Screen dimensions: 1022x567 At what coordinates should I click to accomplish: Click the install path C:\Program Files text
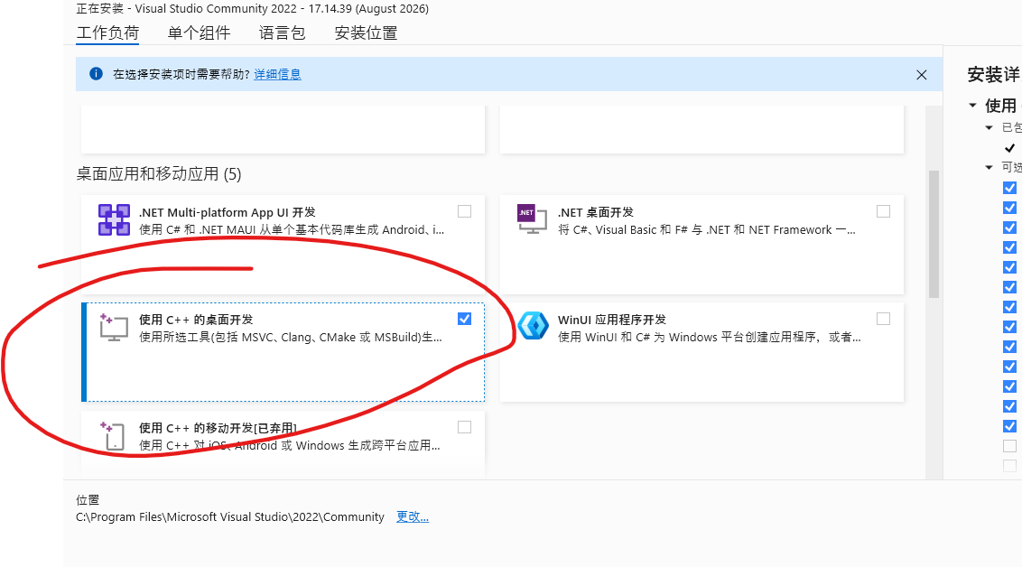230,516
